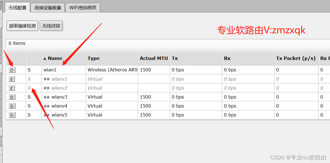Sort by the Actual MTU column header

154,58
